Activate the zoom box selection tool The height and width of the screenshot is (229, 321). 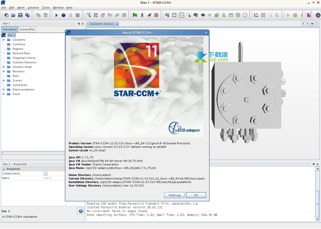pyautogui.click(x=188, y=15)
